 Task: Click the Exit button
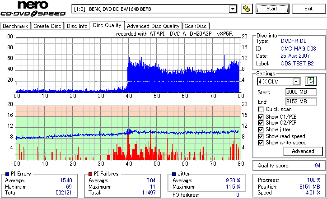point(308,9)
